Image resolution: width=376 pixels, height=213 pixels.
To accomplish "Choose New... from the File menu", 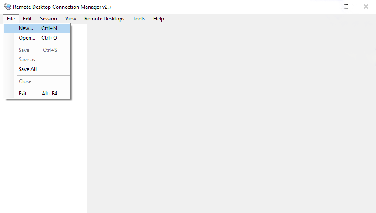I will [37, 28].
